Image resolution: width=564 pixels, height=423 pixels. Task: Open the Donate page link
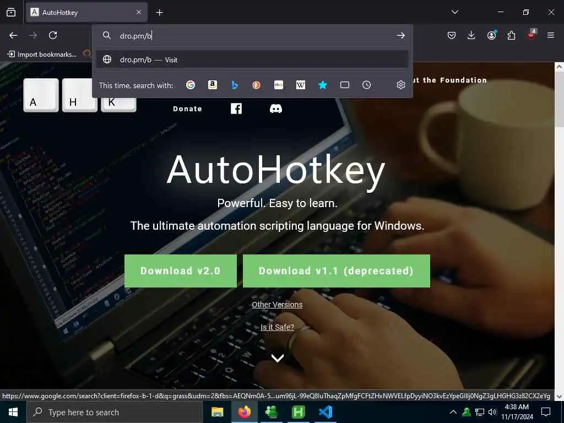(x=187, y=109)
